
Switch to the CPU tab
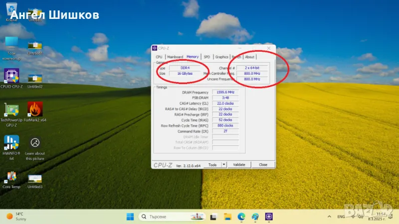coord(159,57)
